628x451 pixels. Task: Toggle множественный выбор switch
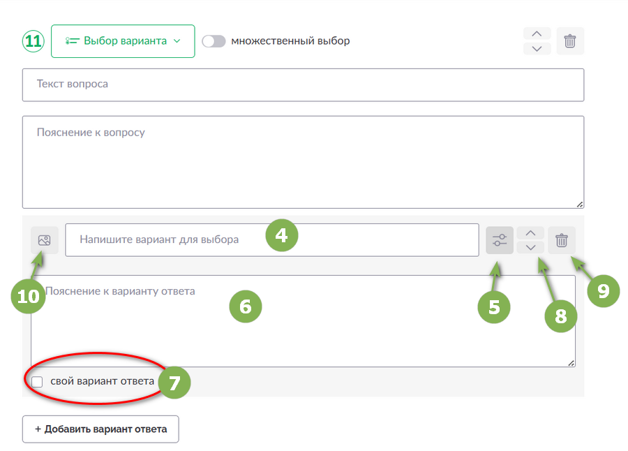point(214,41)
